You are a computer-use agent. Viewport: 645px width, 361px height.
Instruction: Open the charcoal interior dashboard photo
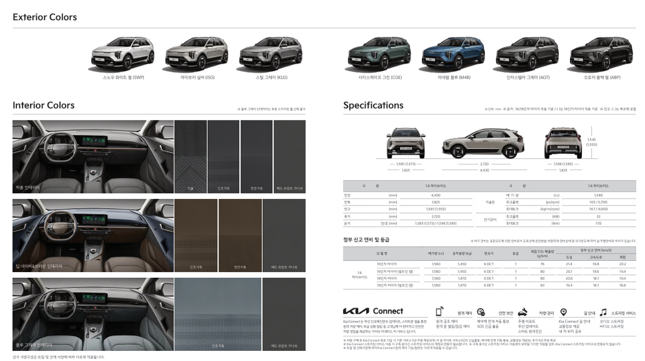coord(93,156)
